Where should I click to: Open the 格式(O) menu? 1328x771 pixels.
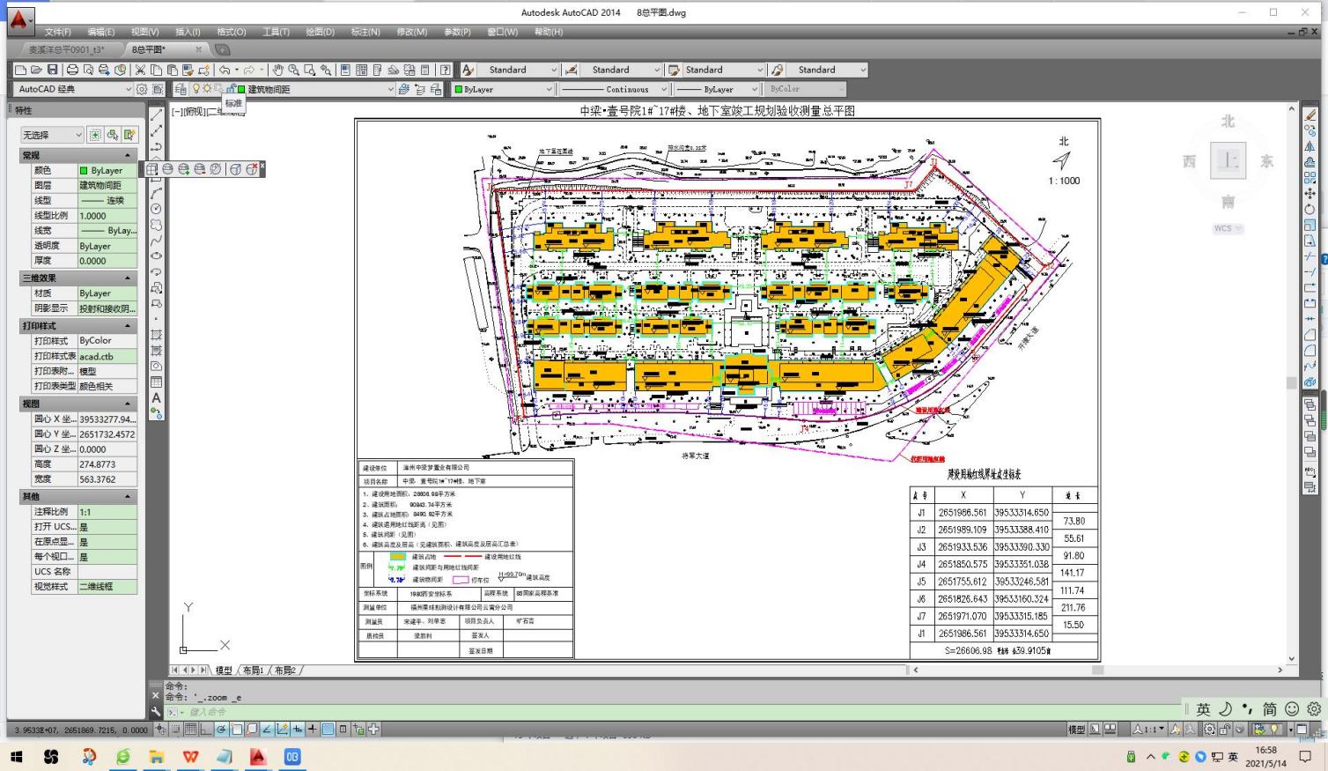coord(232,32)
